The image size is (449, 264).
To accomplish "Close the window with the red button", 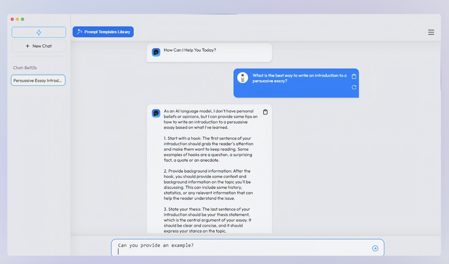I will 12,19.
